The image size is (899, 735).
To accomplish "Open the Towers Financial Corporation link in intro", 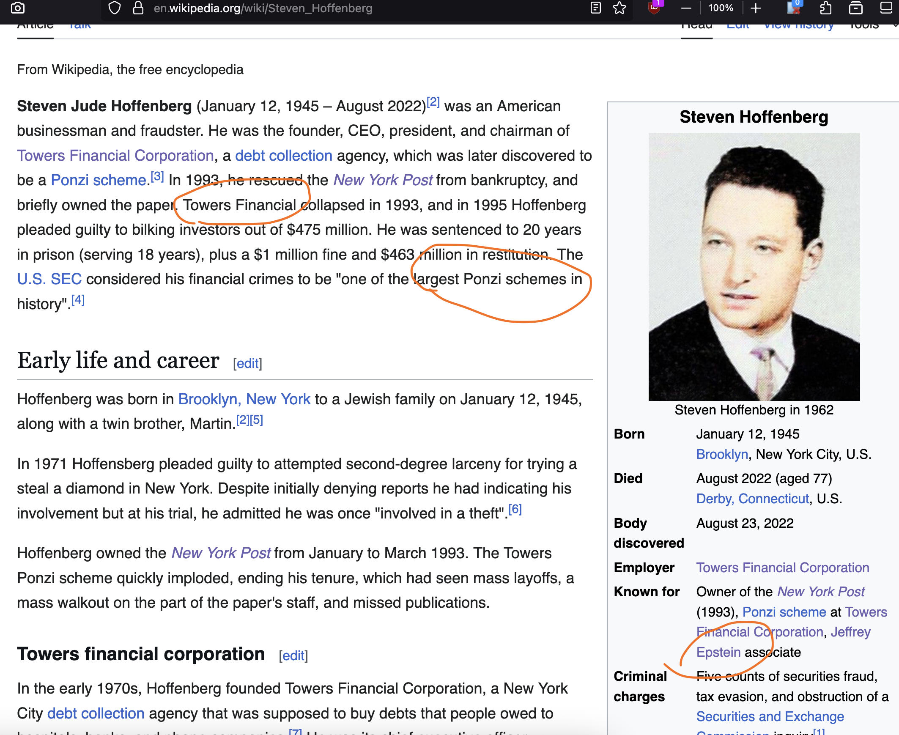I will coord(115,155).
